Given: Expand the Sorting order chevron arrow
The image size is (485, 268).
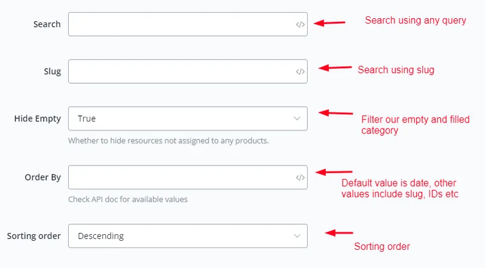Looking at the screenshot, I should 297,236.
